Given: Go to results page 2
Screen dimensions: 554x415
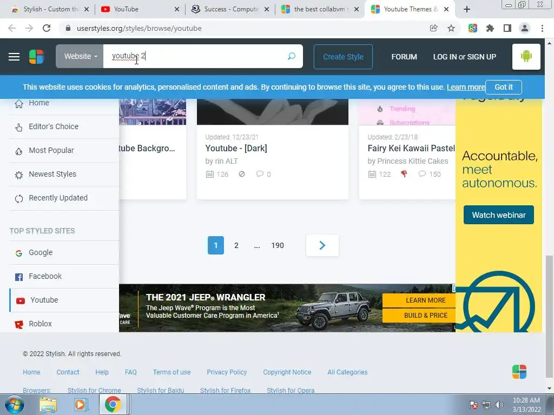Looking at the screenshot, I should tap(236, 245).
